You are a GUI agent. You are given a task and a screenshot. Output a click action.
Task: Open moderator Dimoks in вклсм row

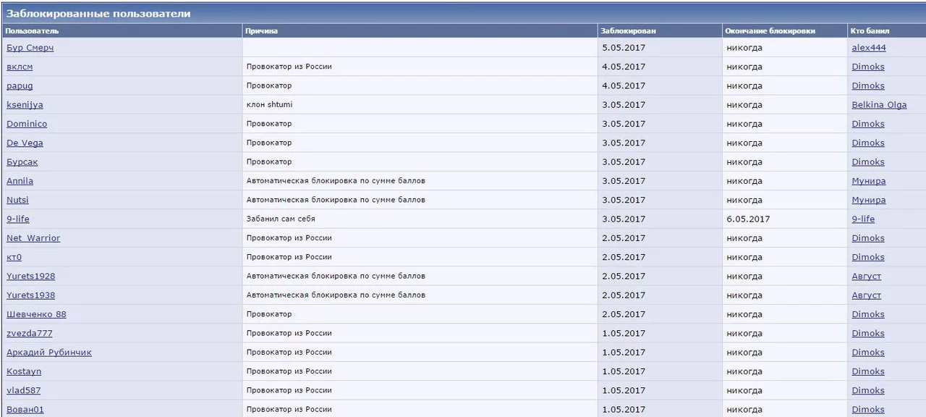click(x=868, y=67)
